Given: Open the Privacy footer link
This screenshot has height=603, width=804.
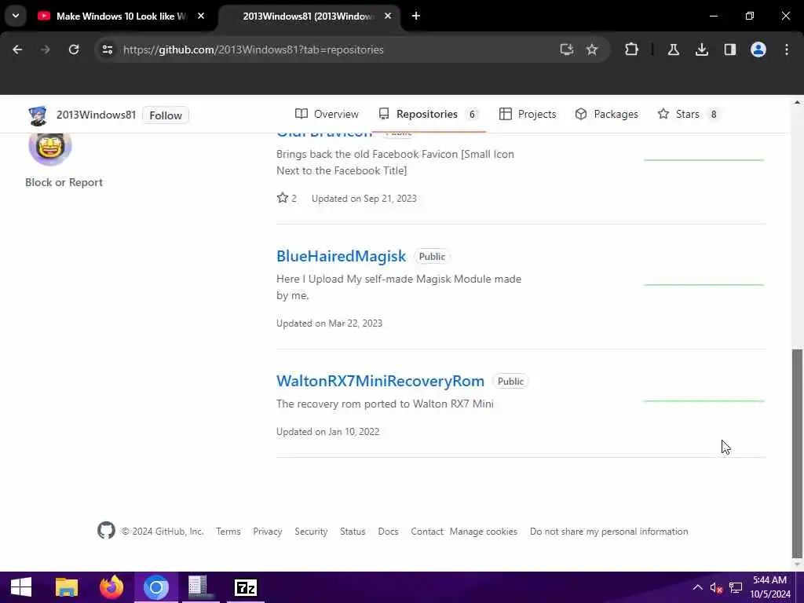Looking at the screenshot, I should pos(268,532).
